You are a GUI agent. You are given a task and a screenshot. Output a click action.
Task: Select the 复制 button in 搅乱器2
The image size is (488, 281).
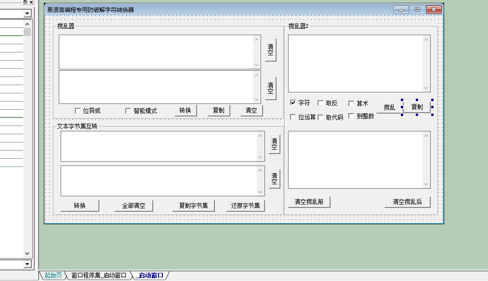(x=417, y=107)
